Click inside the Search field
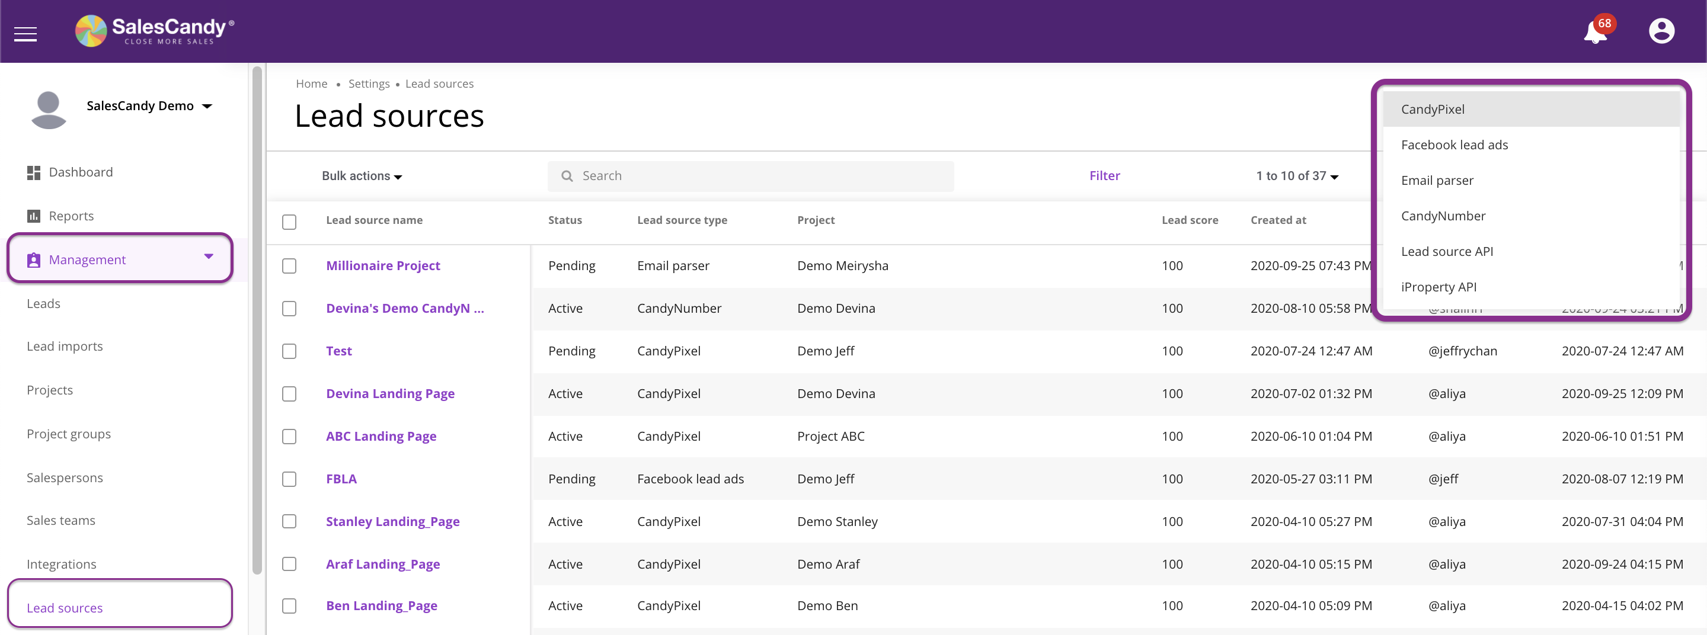This screenshot has height=635, width=1707. tap(729, 175)
